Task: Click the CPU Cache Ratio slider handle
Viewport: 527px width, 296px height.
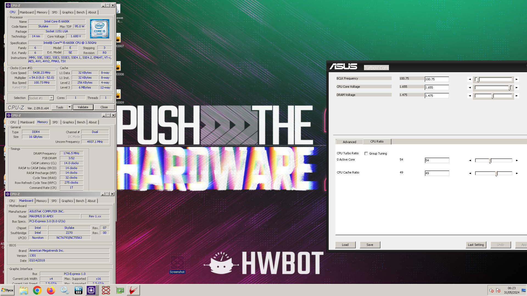Action: tap(497, 174)
